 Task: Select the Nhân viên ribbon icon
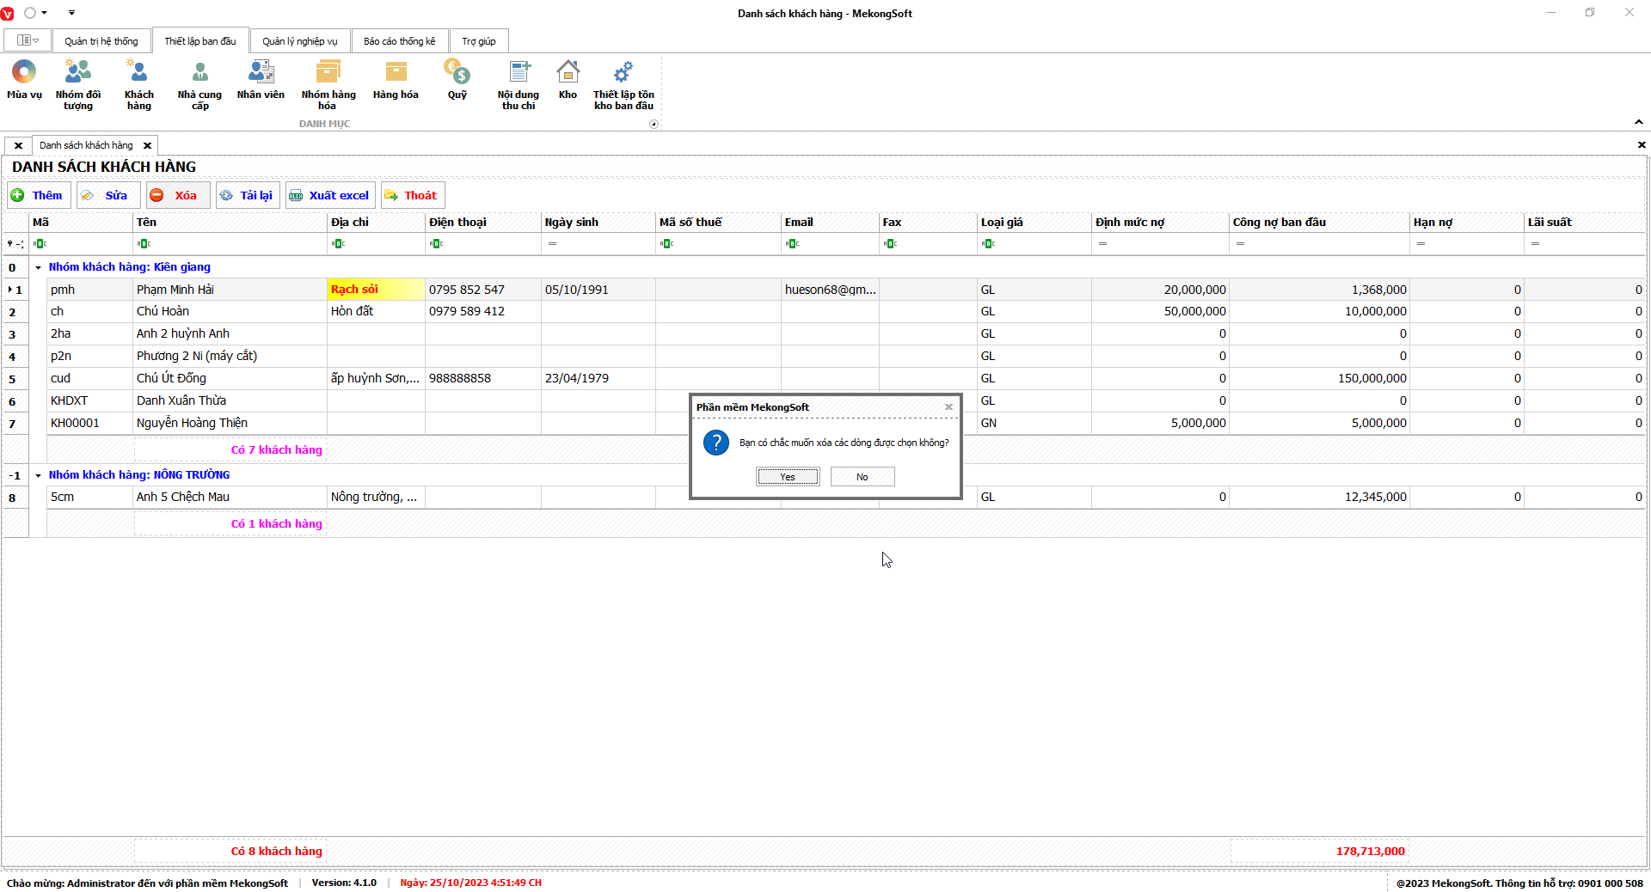coord(261,73)
